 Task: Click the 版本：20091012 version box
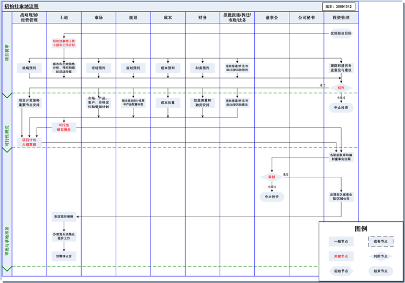[x=338, y=6]
